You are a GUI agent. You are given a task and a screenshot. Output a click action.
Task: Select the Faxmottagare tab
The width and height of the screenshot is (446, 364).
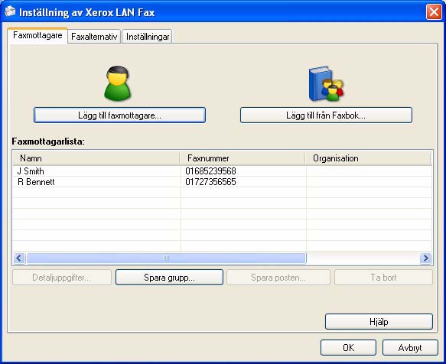(x=37, y=35)
